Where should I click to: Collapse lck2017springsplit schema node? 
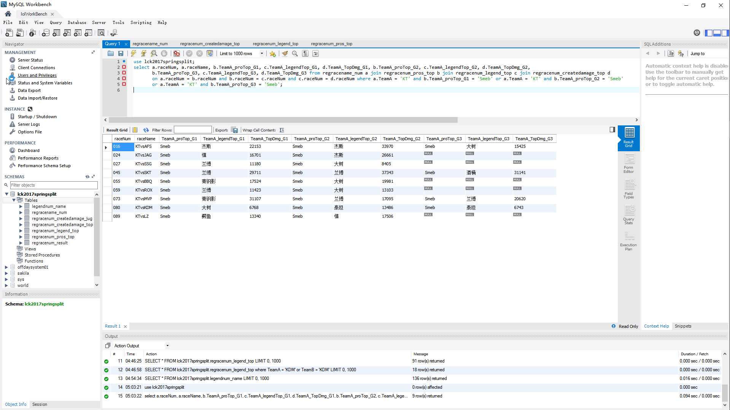(x=6, y=194)
